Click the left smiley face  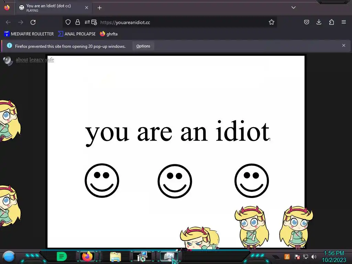102,180
